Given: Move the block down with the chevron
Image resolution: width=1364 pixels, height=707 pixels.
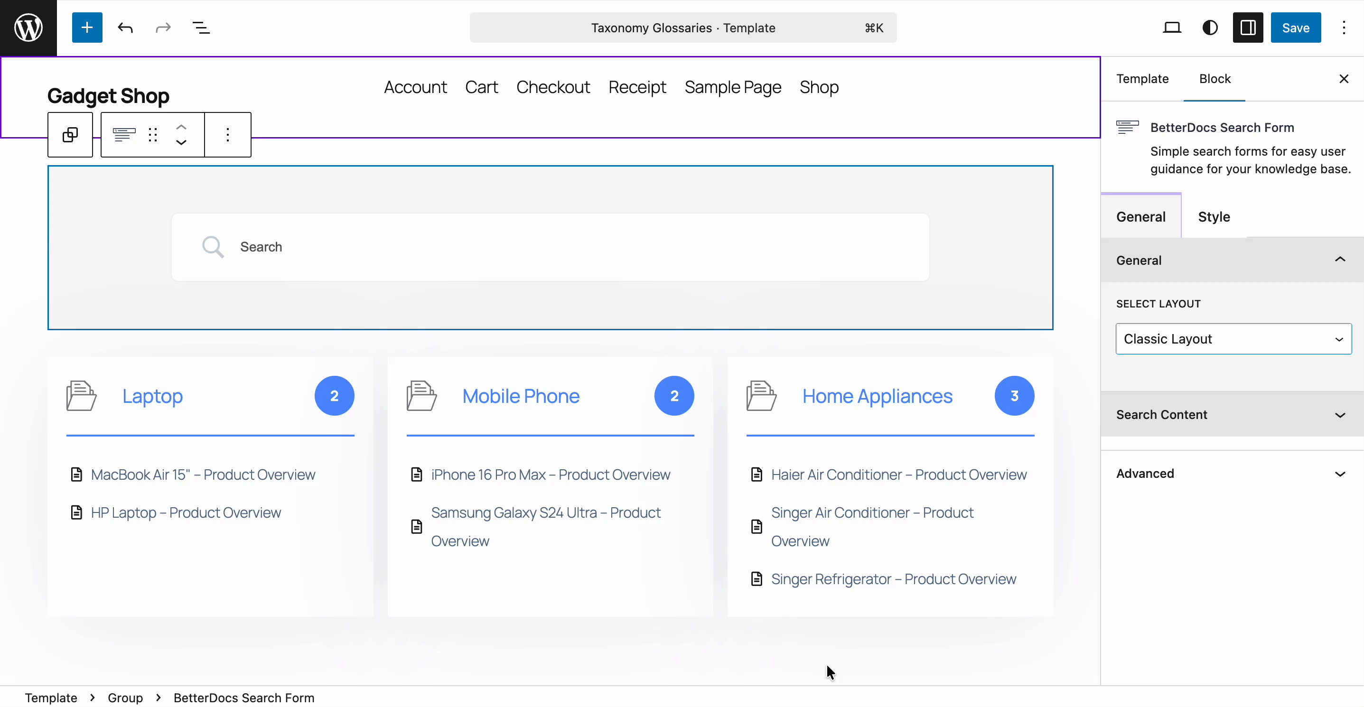Looking at the screenshot, I should pyautogui.click(x=180, y=143).
